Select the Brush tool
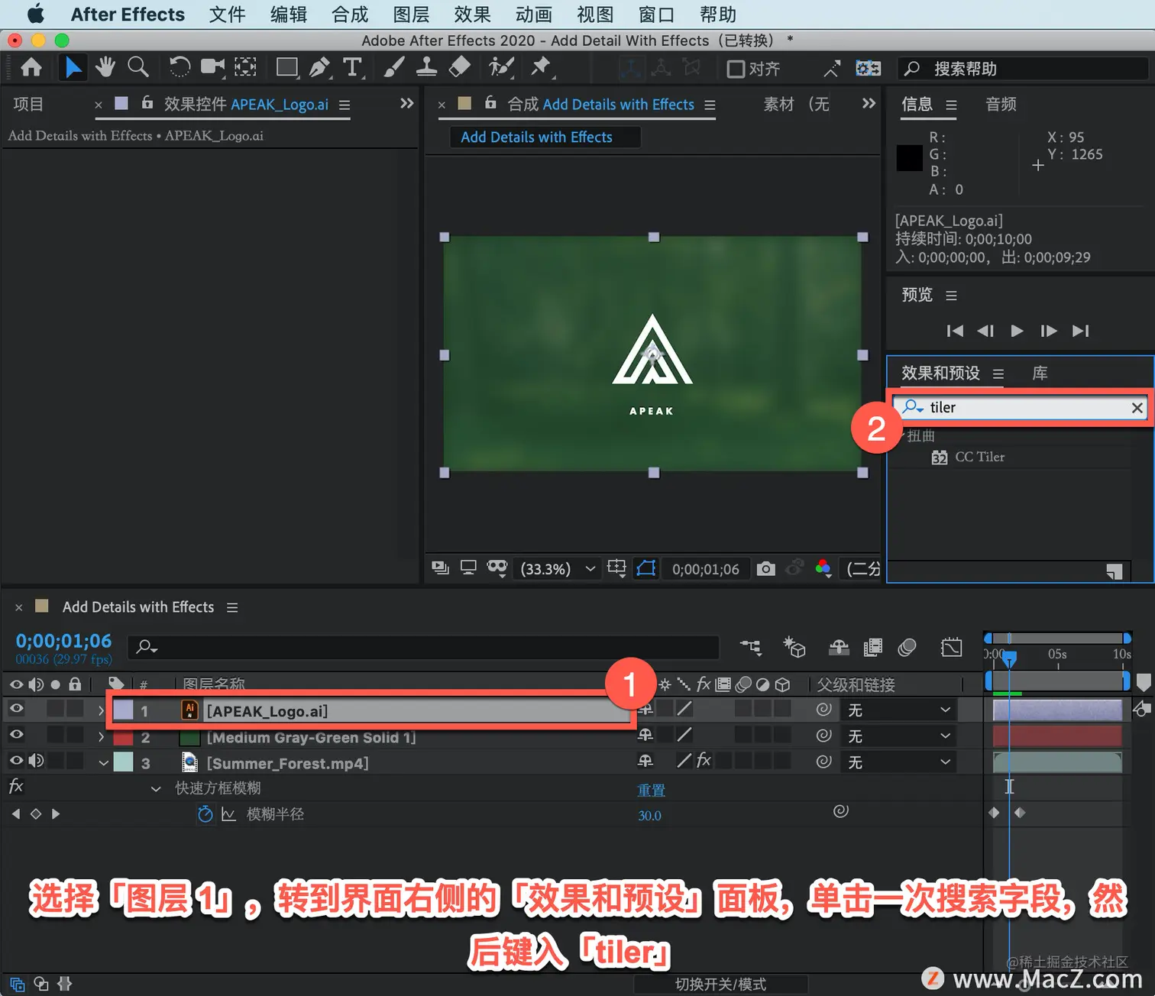The height and width of the screenshot is (996, 1155). (393, 68)
